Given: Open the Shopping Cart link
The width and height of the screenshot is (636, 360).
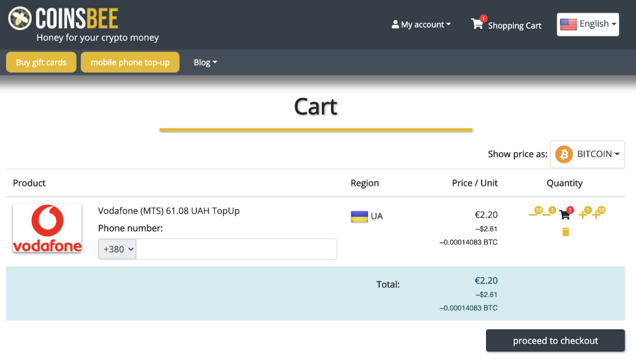Looking at the screenshot, I should (515, 25).
